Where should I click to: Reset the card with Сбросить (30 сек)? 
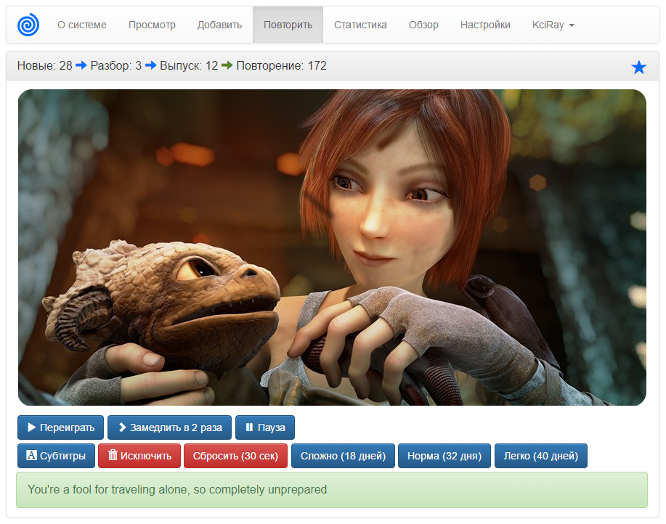pyautogui.click(x=236, y=456)
